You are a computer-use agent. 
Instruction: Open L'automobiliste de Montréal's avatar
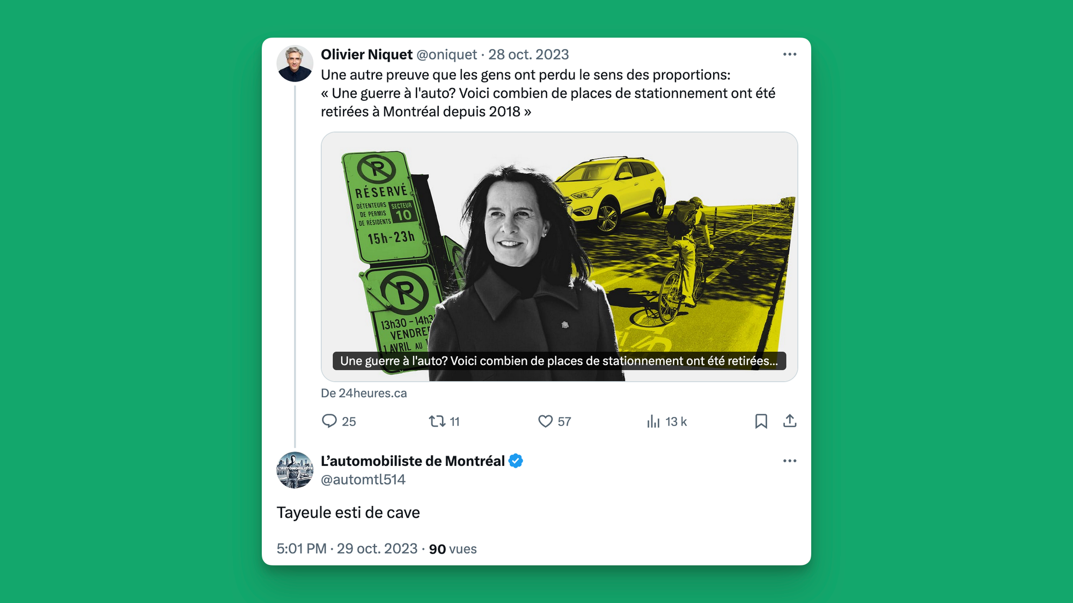(x=295, y=470)
